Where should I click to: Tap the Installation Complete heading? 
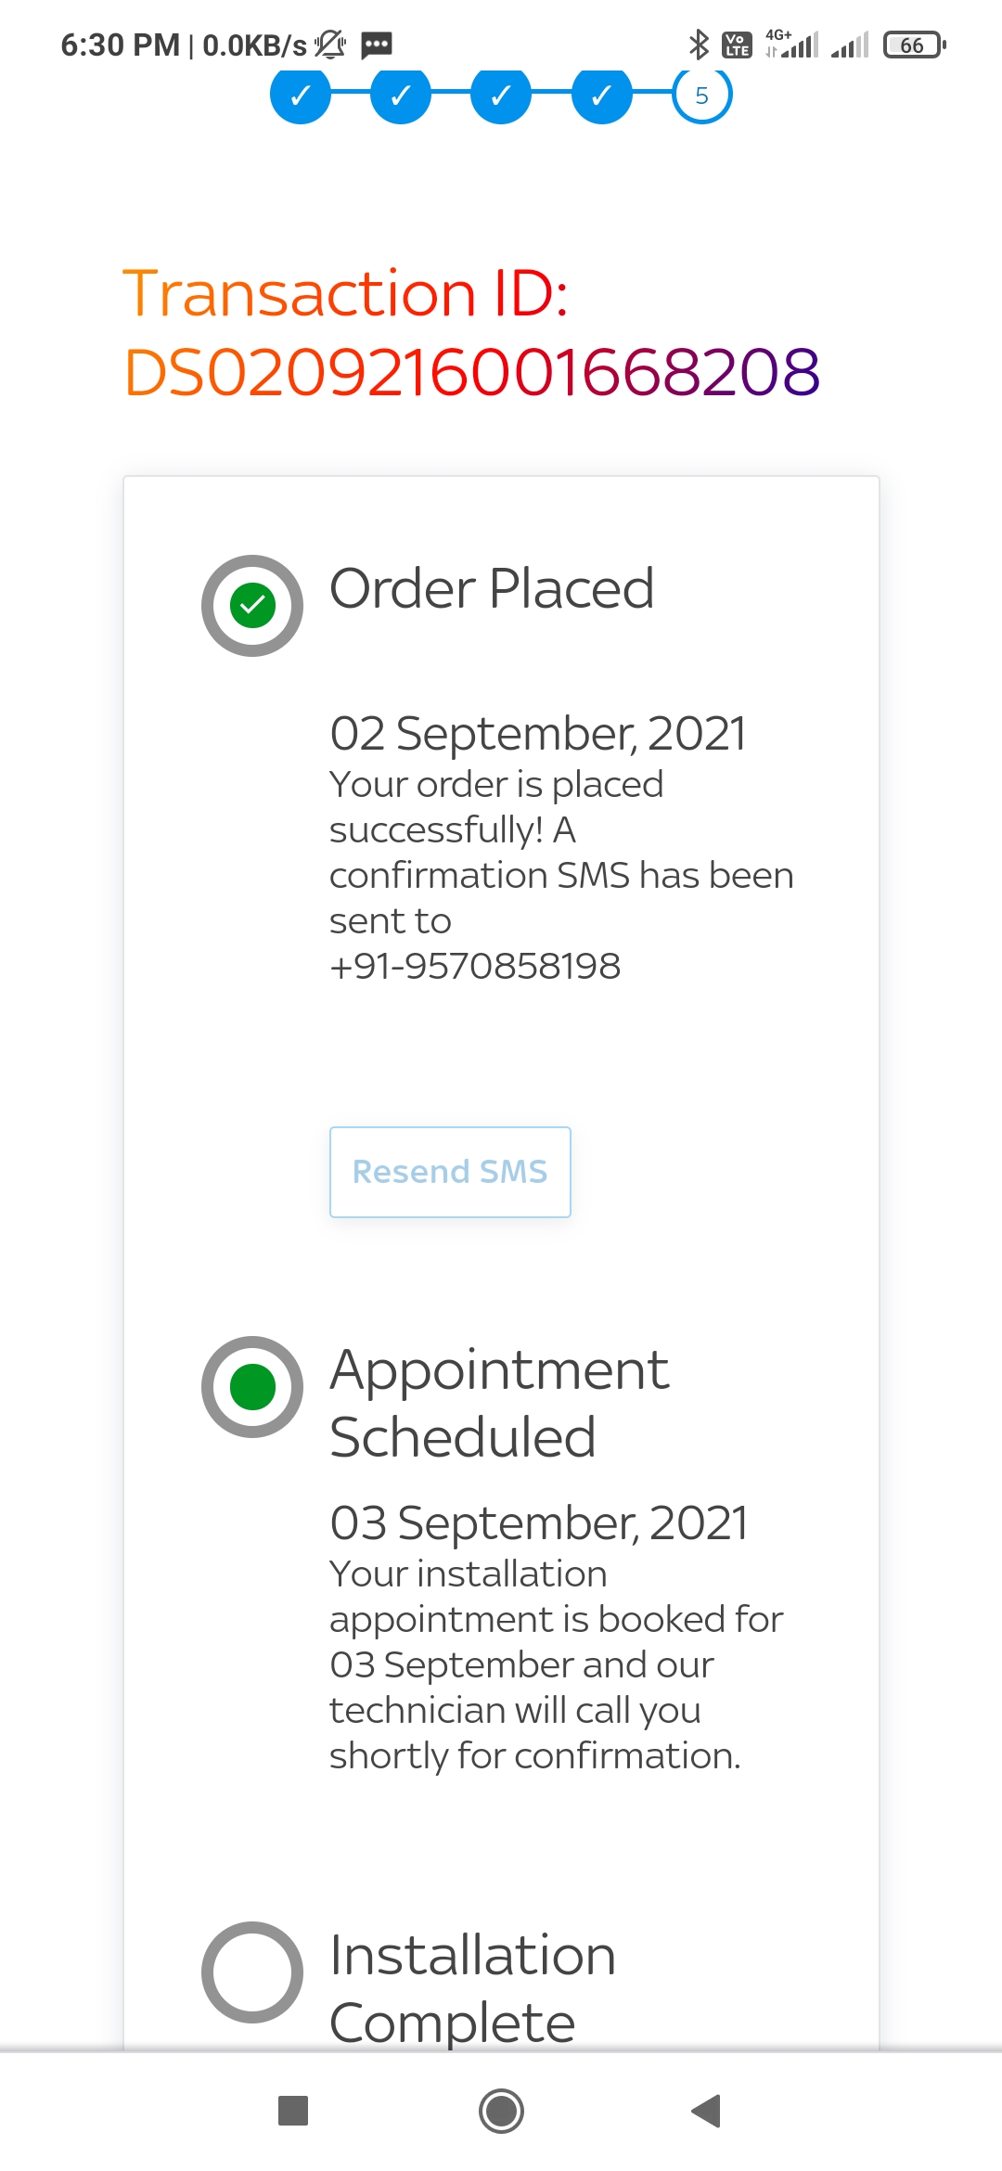(472, 1988)
